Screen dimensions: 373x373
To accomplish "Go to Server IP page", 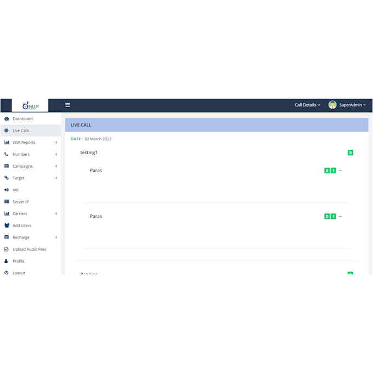I will (x=31, y=202).
